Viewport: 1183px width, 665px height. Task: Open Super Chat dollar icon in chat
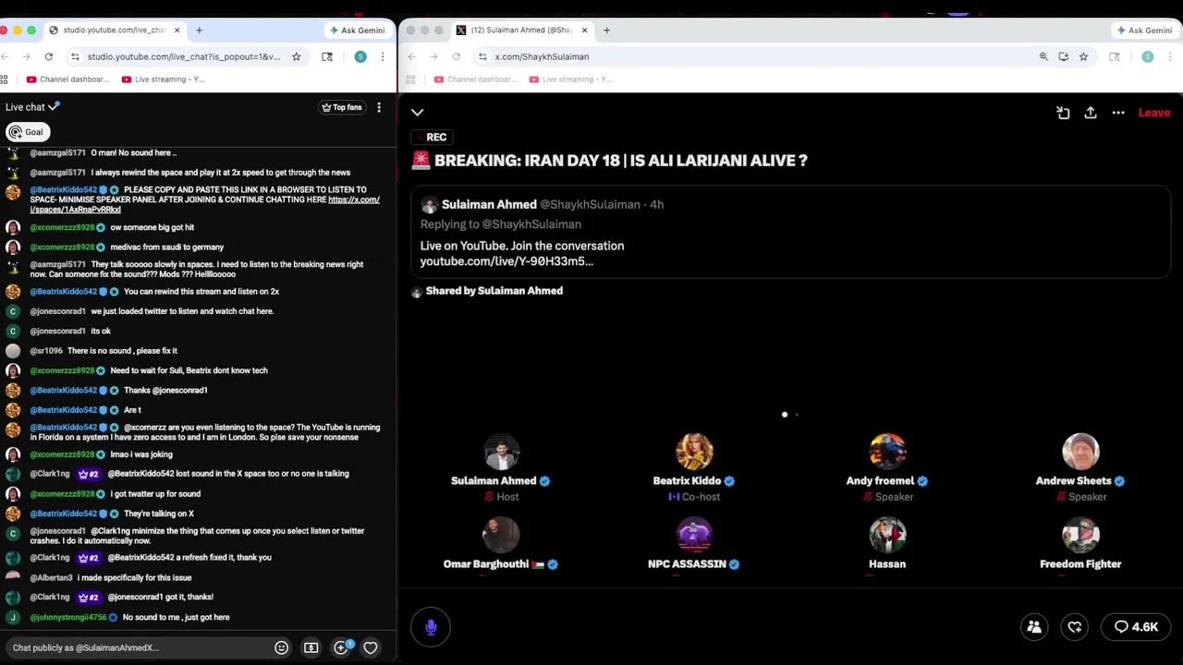pyautogui.click(x=311, y=647)
